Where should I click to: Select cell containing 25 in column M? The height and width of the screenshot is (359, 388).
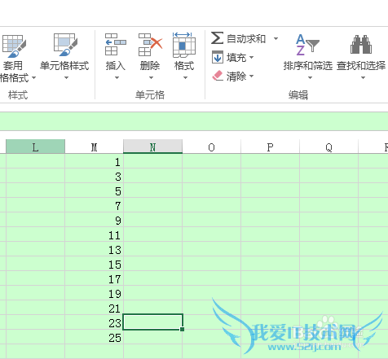click(94, 338)
